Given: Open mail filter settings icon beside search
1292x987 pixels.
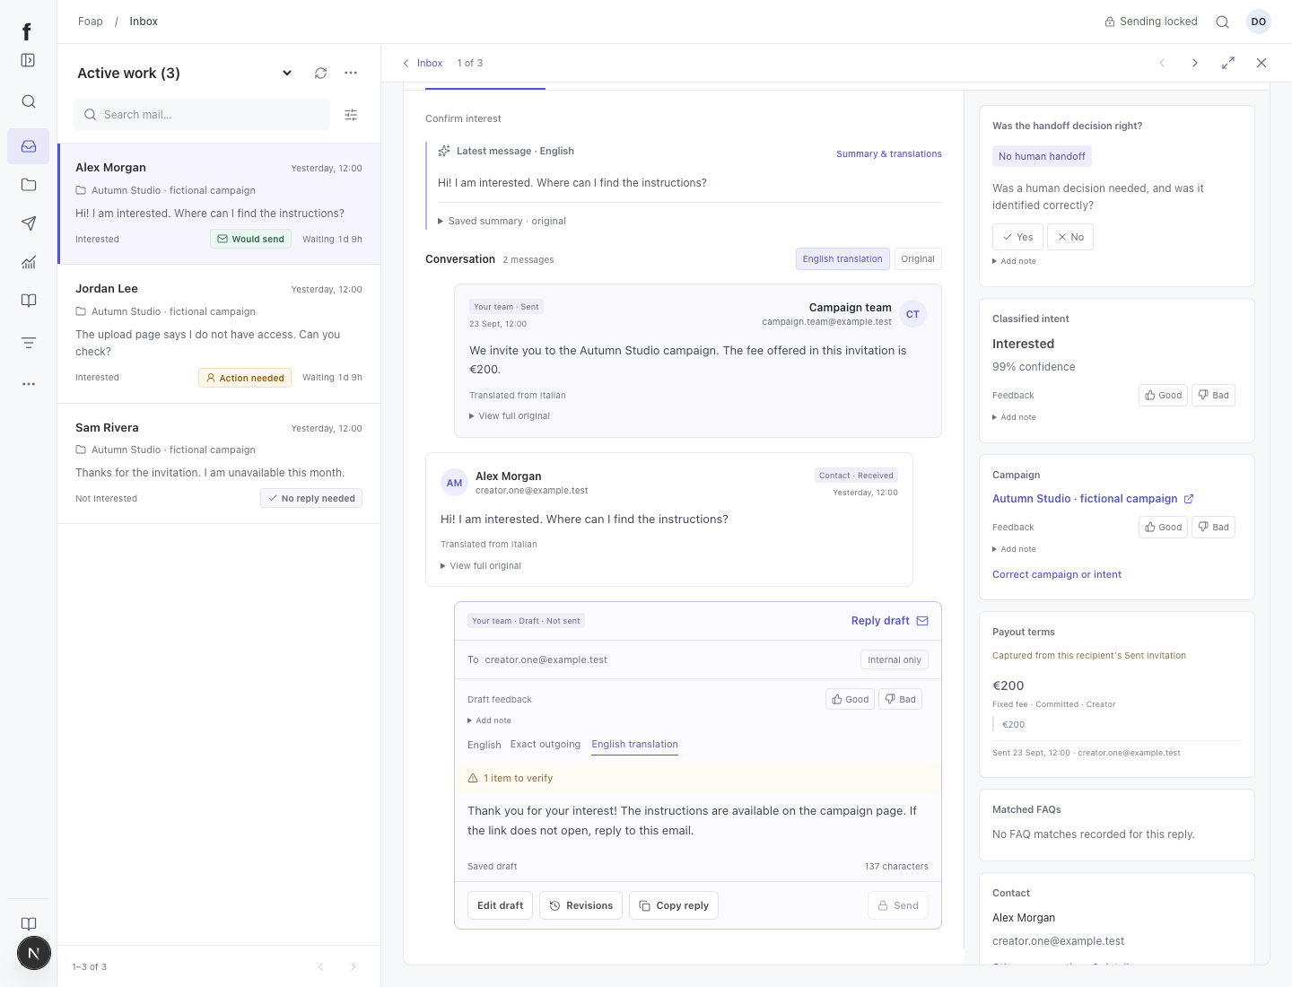Looking at the screenshot, I should pyautogui.click(x=351, y=115).
